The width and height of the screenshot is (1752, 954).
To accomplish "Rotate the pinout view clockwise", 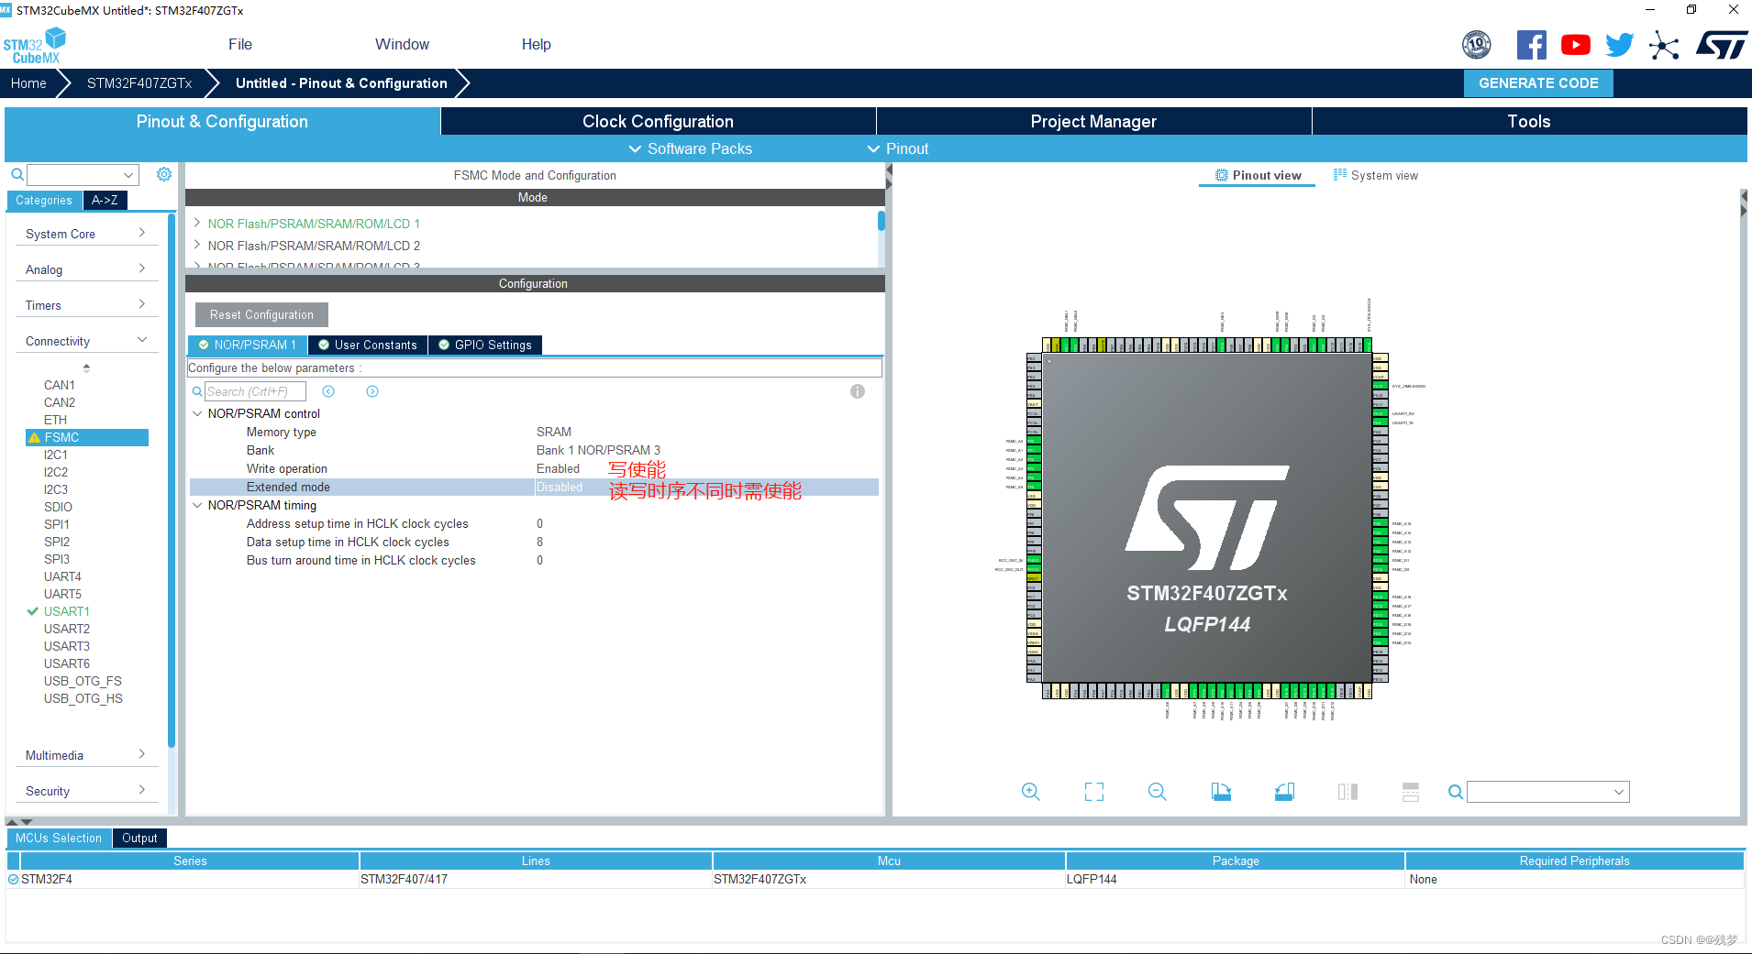I will click(1221, 791).
